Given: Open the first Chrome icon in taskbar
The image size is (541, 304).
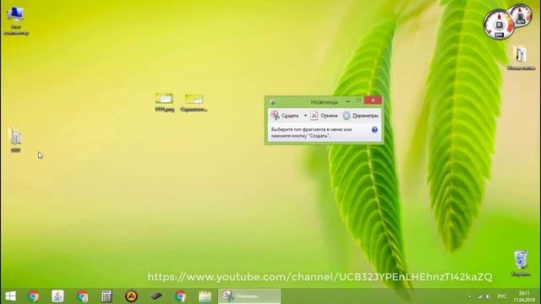Looking at the screenshot, I should pos(34,296).
